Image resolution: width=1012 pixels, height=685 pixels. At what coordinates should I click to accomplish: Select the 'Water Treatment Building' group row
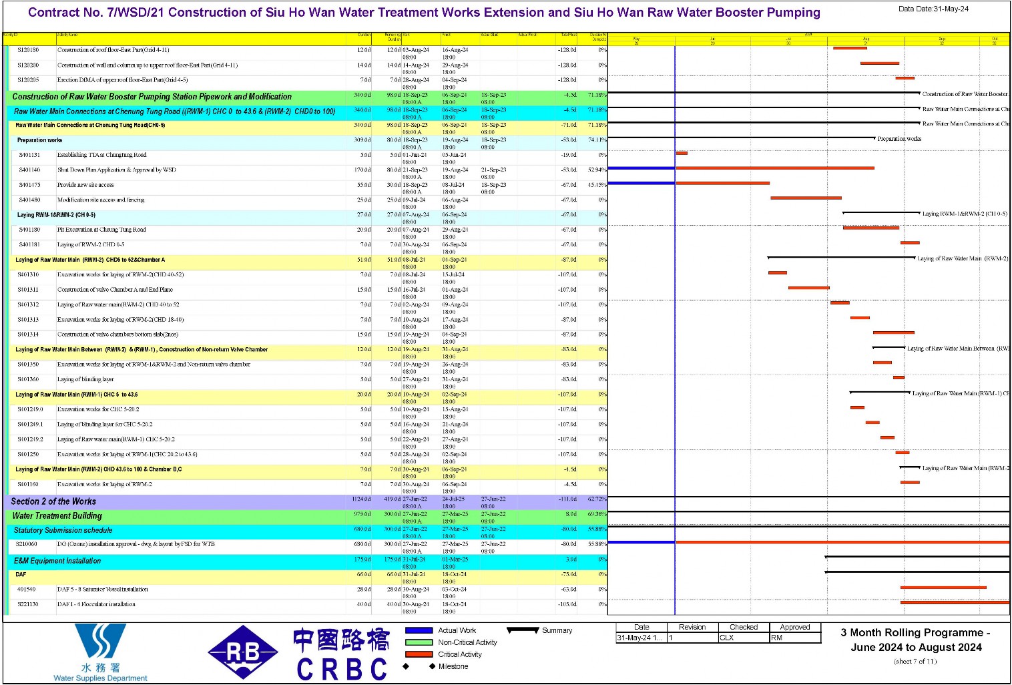(x=307, y=516)
